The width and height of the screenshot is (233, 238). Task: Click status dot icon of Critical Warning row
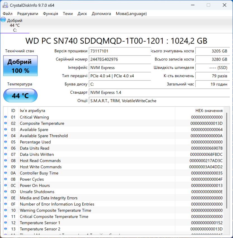click(6, 117)
